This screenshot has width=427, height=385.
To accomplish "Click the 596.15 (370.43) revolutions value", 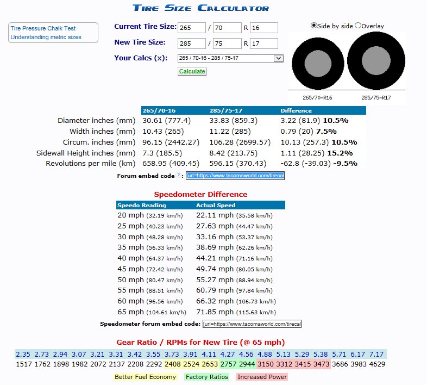I will pos(238,164).
